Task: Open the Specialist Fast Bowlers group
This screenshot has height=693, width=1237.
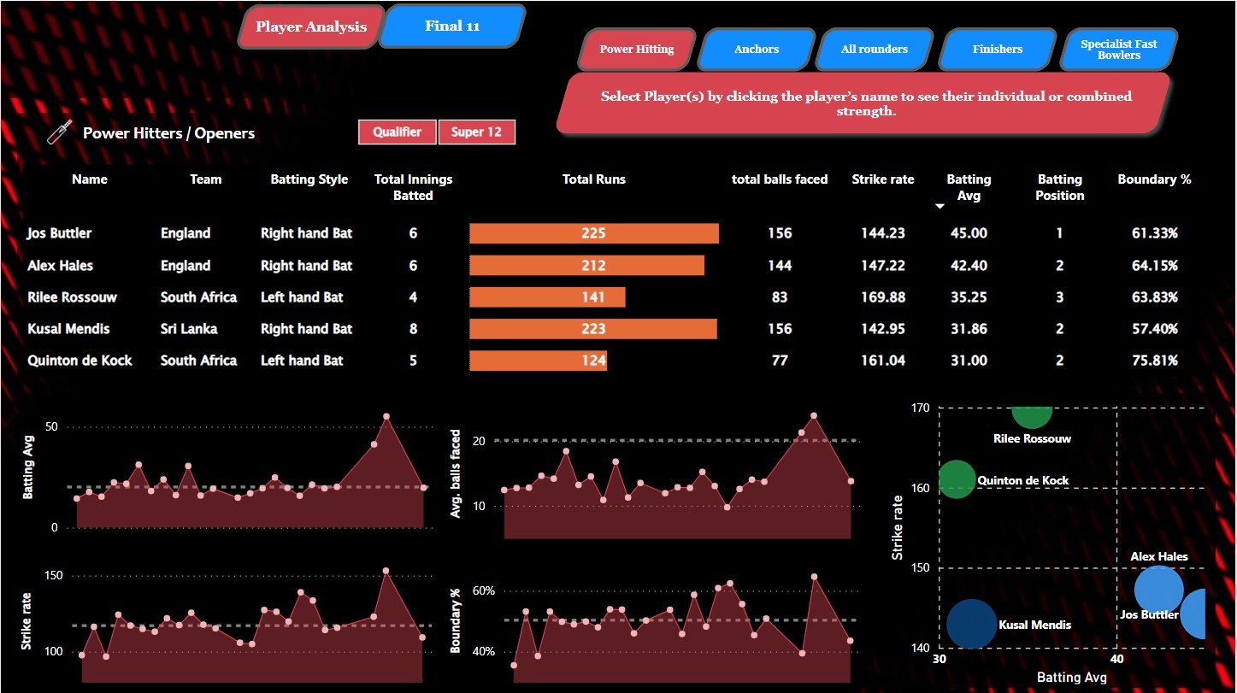Action: coord(1118,49)
